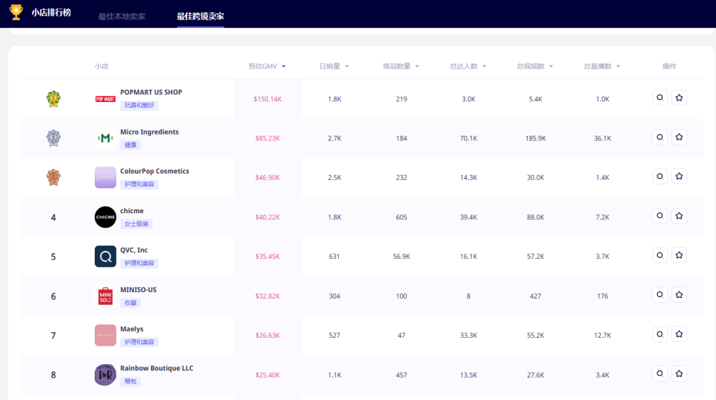Switch to the 最佳本地卖家 tab
The height and width of the screenshot is (400, 716).
coord(122,17)
